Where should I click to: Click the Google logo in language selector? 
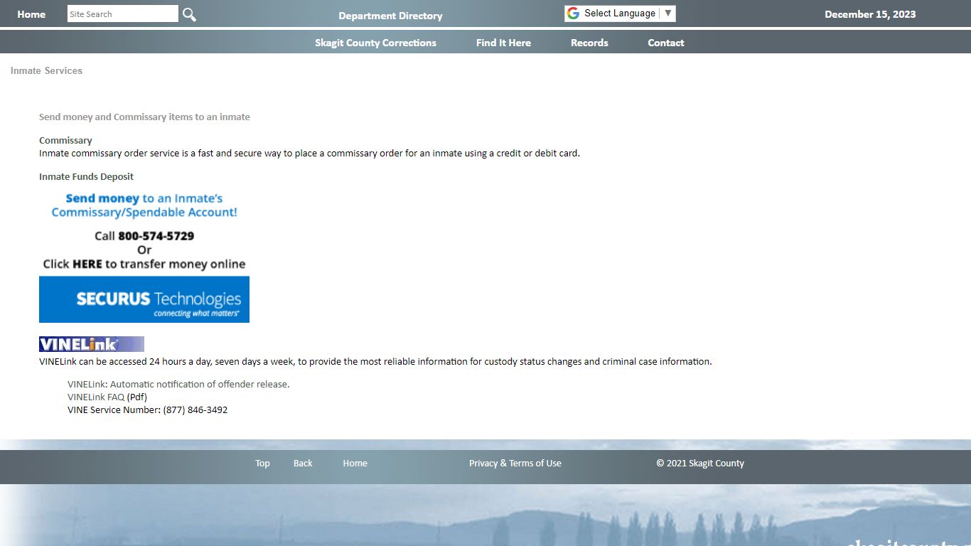tap(574, 14)
